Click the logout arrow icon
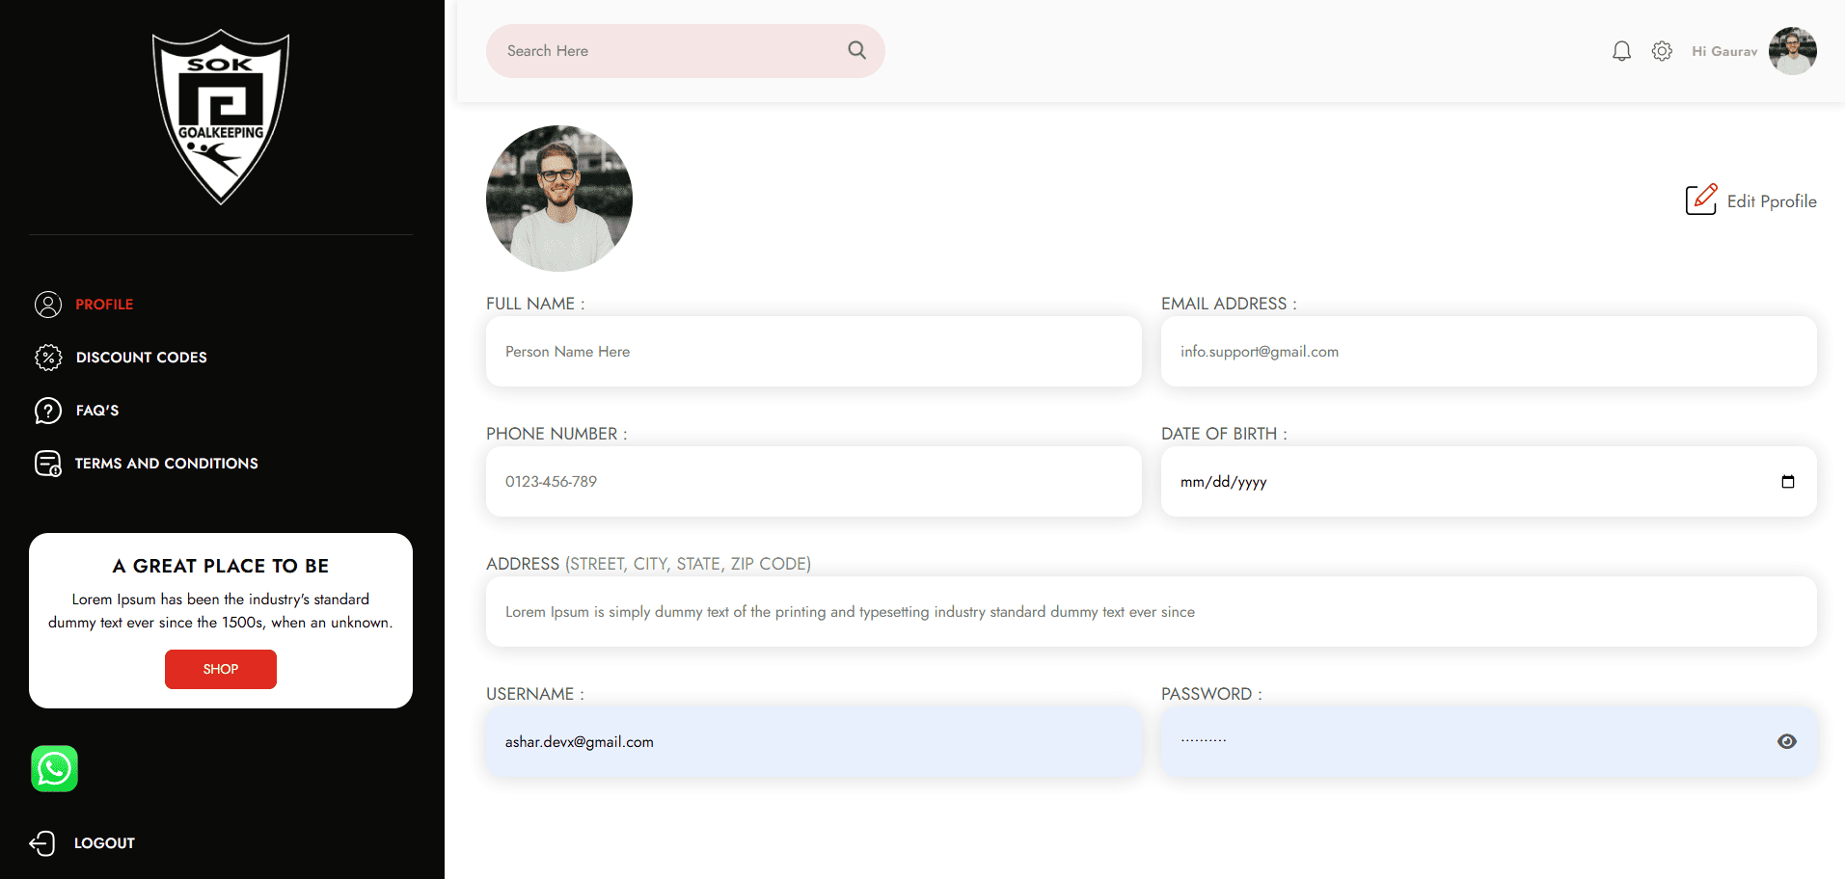 pyautogui.click(x=42, y=843)
